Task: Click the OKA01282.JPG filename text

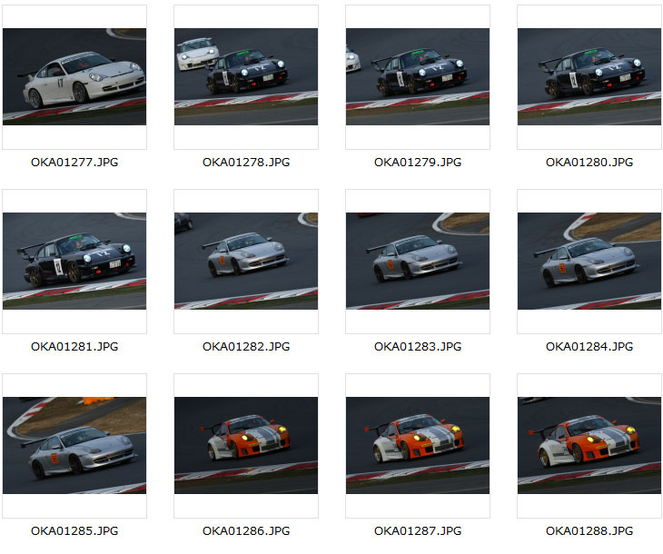Action: pyautogui.click(x=246, y=347)
